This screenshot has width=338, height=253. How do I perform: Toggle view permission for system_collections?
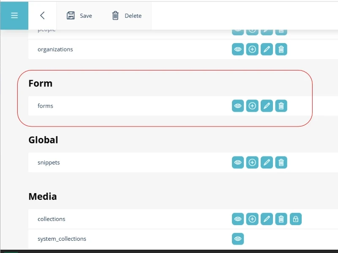[238, 239]
